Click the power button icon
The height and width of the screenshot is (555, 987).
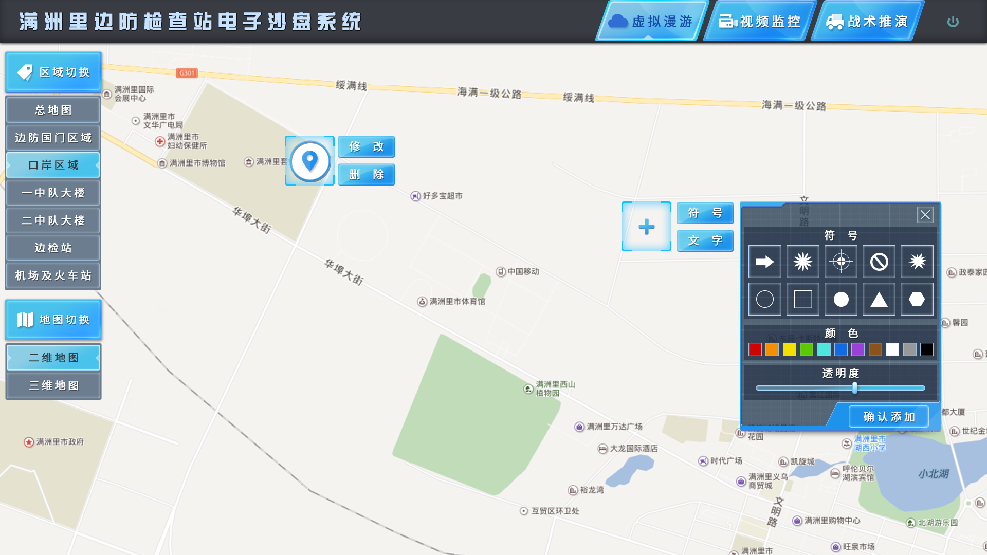[x=953, y=22]
